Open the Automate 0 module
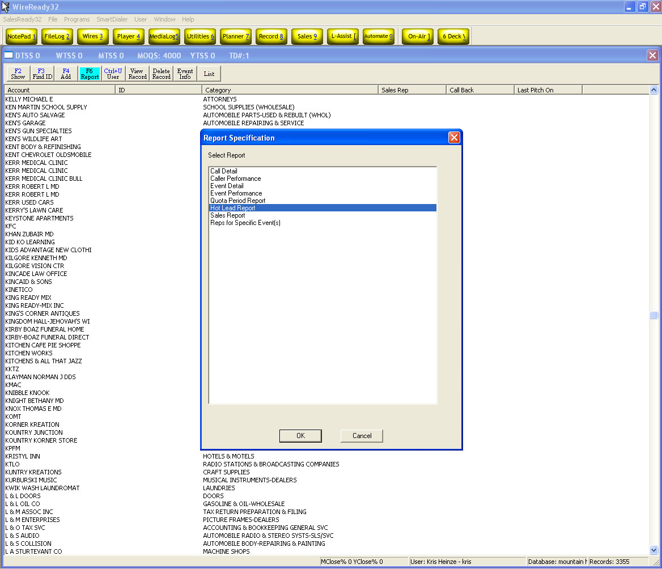Viewport: 662px width, 569px height. pyautogui.click(x=378, y=36)
